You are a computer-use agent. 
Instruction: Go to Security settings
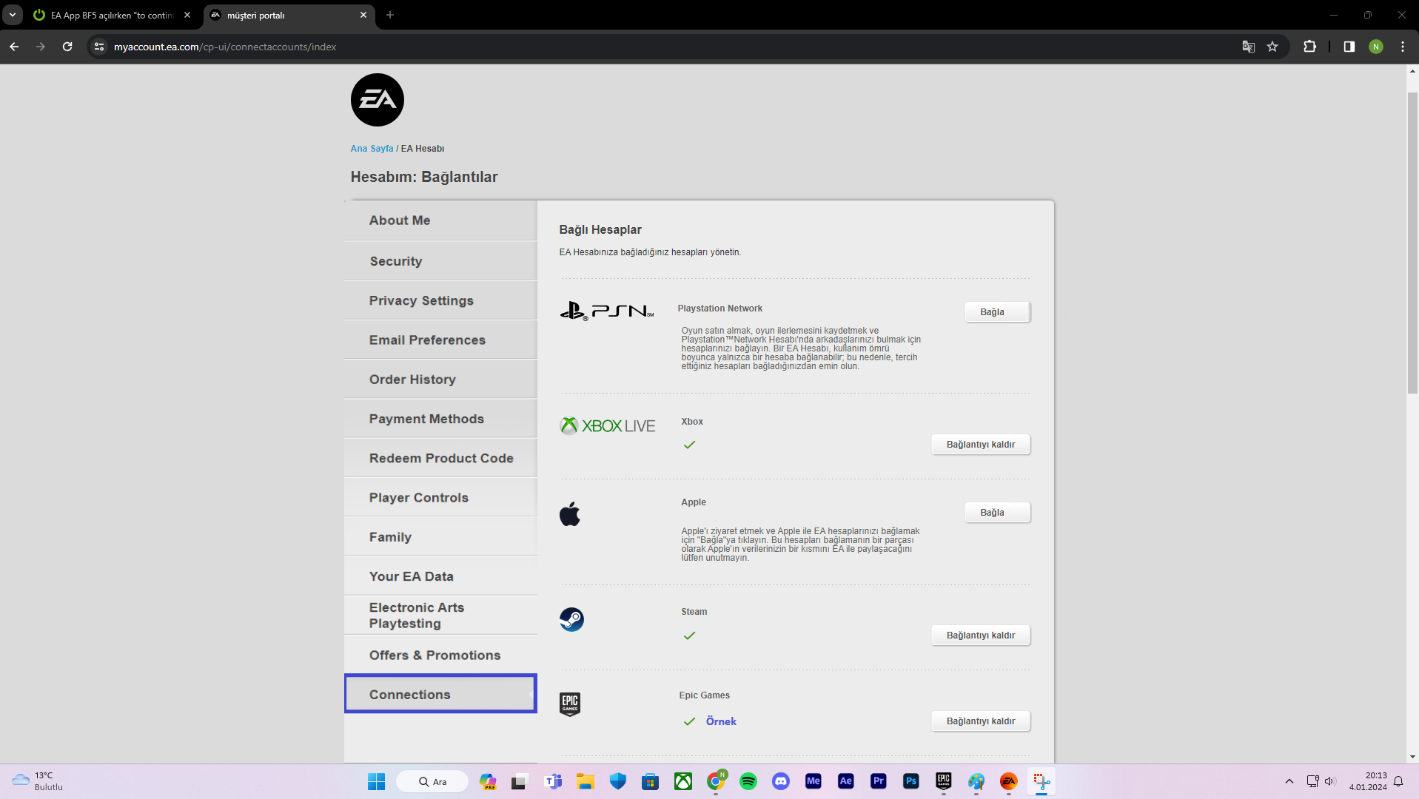click(440, 261)
